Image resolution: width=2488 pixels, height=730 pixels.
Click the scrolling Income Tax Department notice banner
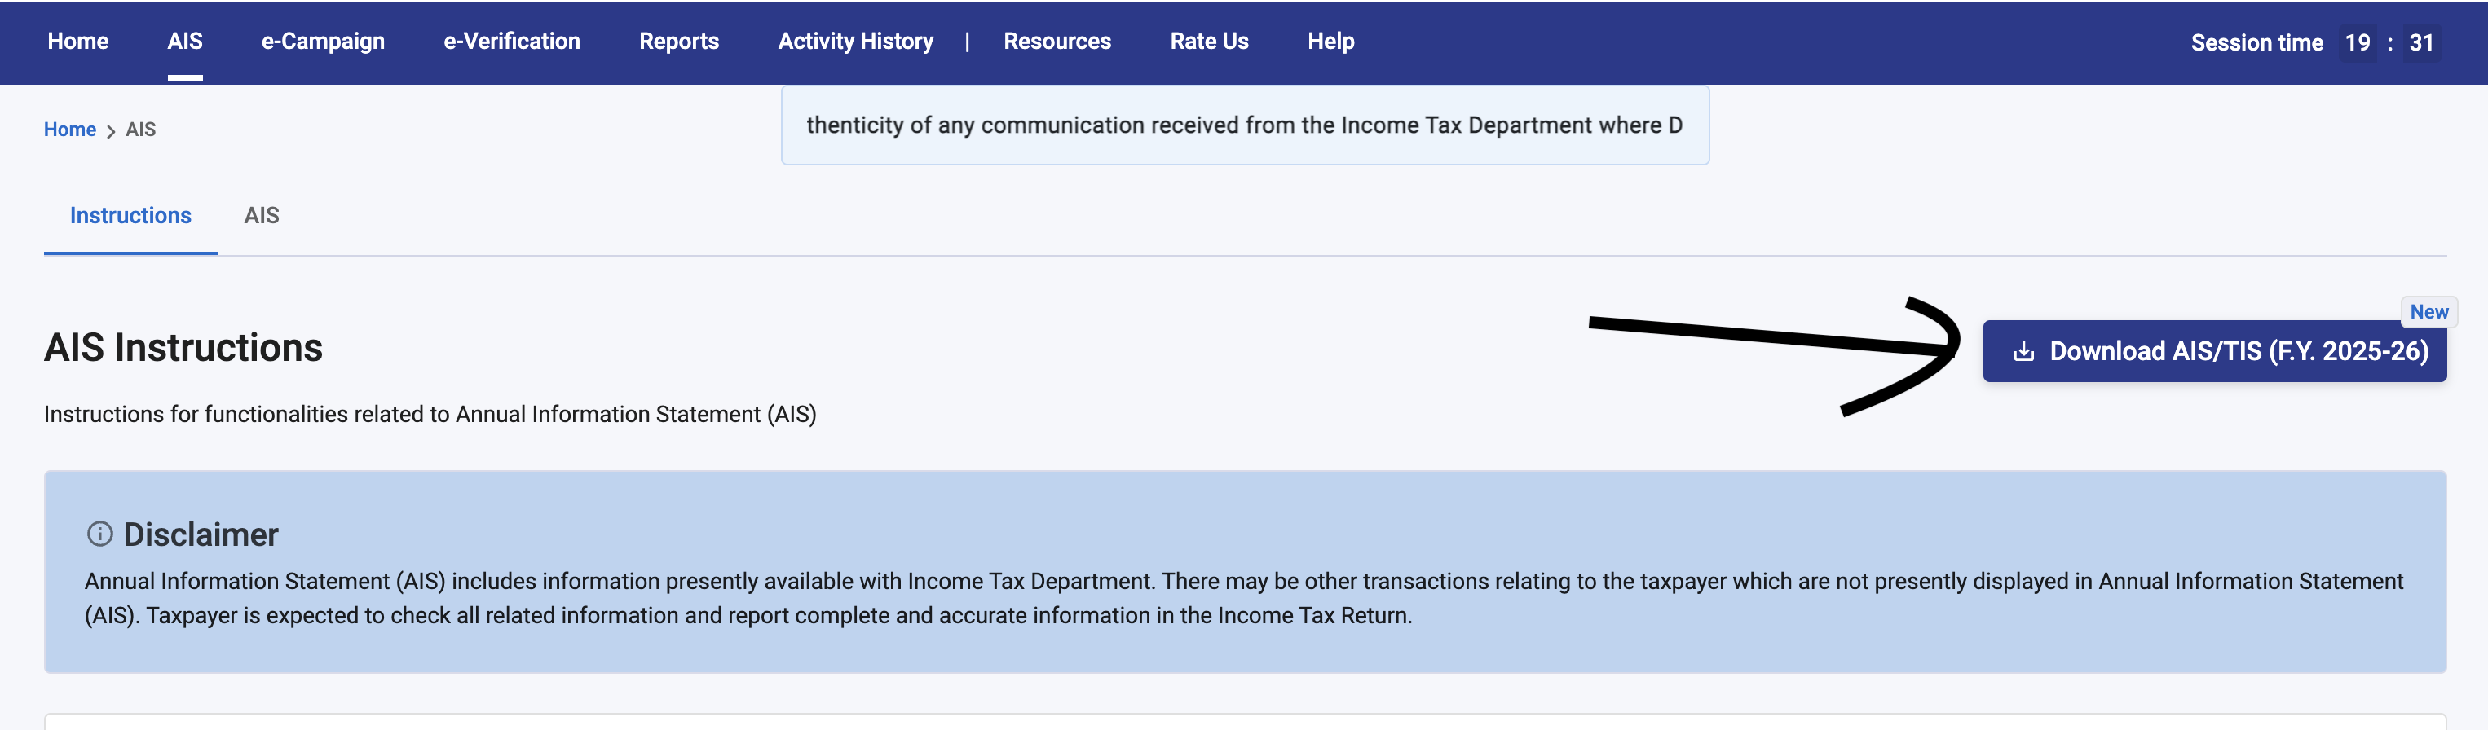coord(1245,125)
